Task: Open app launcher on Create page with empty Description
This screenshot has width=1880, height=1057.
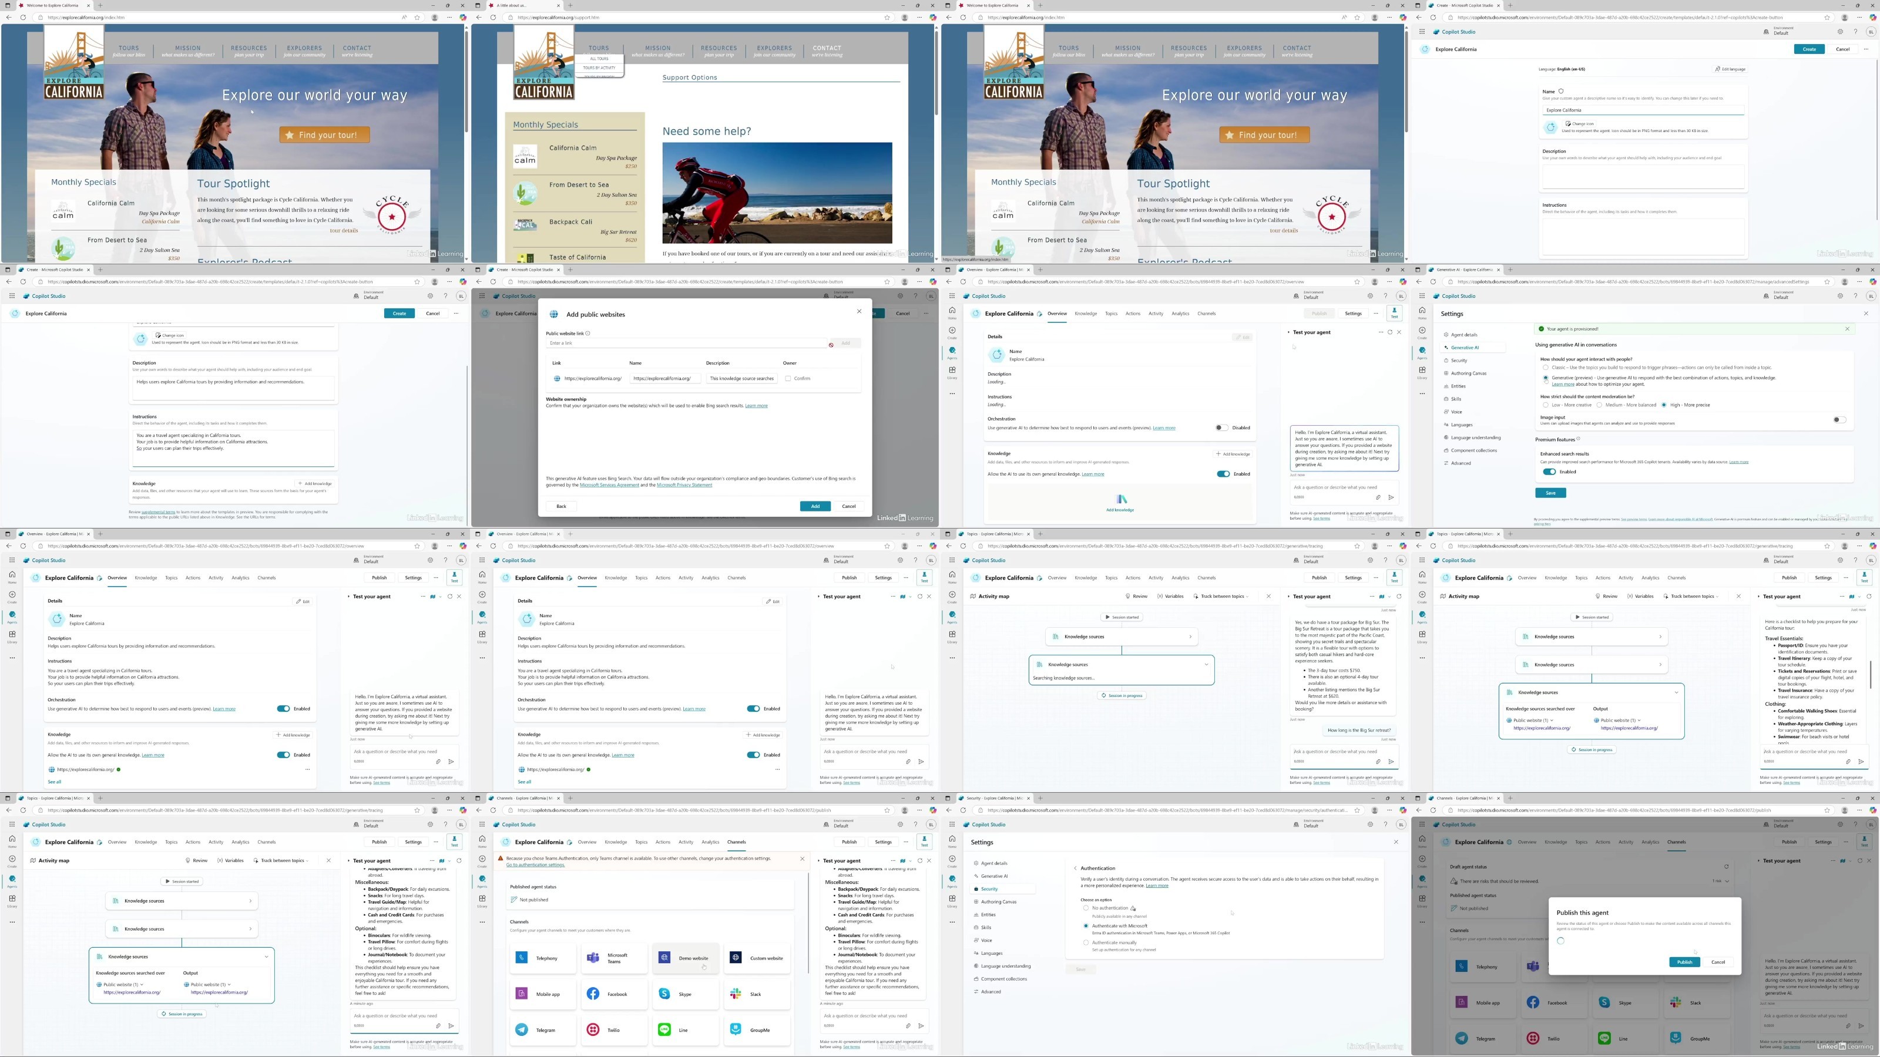Action: point(1422,31)
